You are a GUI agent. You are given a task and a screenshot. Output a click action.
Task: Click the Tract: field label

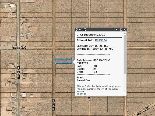tap(80, 78)
